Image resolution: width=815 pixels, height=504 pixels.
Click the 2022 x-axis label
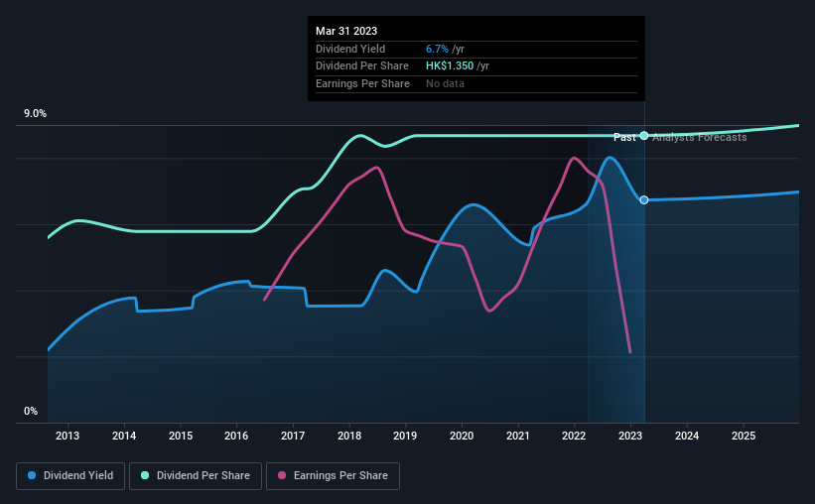point(575,436)
